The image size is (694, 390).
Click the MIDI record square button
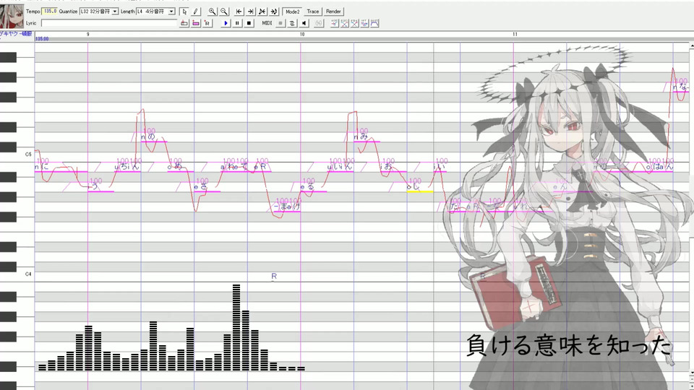[280, 23]
